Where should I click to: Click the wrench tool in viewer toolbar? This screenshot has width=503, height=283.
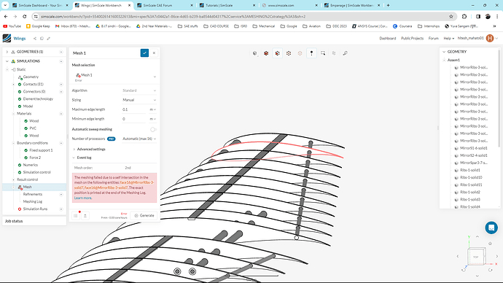click(x=345, y=53)
